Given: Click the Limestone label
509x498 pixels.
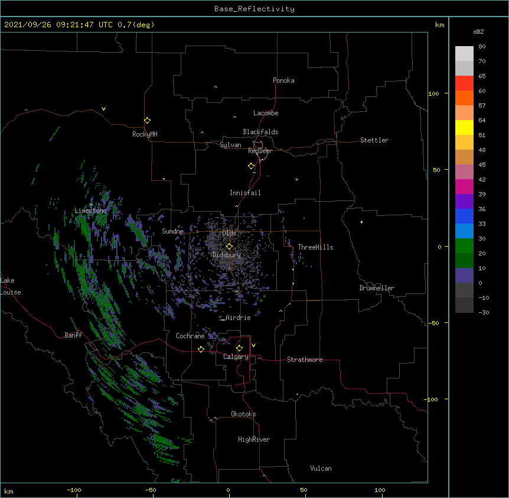Looking at the screenshot, I should point(90,211).
